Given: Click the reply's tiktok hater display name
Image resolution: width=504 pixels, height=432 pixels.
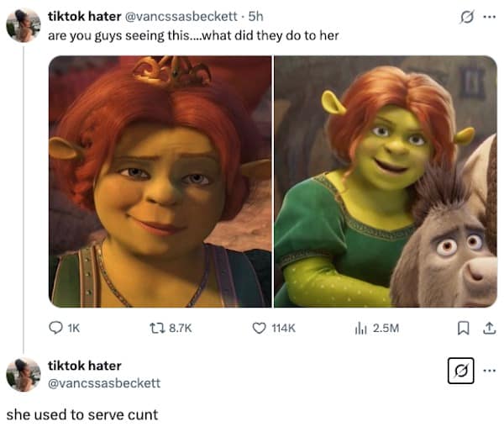Looking at the screenshot, I should tap(85, 365).
